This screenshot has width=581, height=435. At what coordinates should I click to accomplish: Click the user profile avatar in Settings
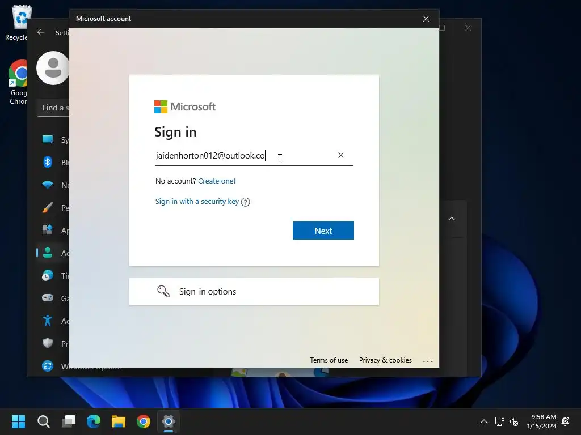pos(53,68)
